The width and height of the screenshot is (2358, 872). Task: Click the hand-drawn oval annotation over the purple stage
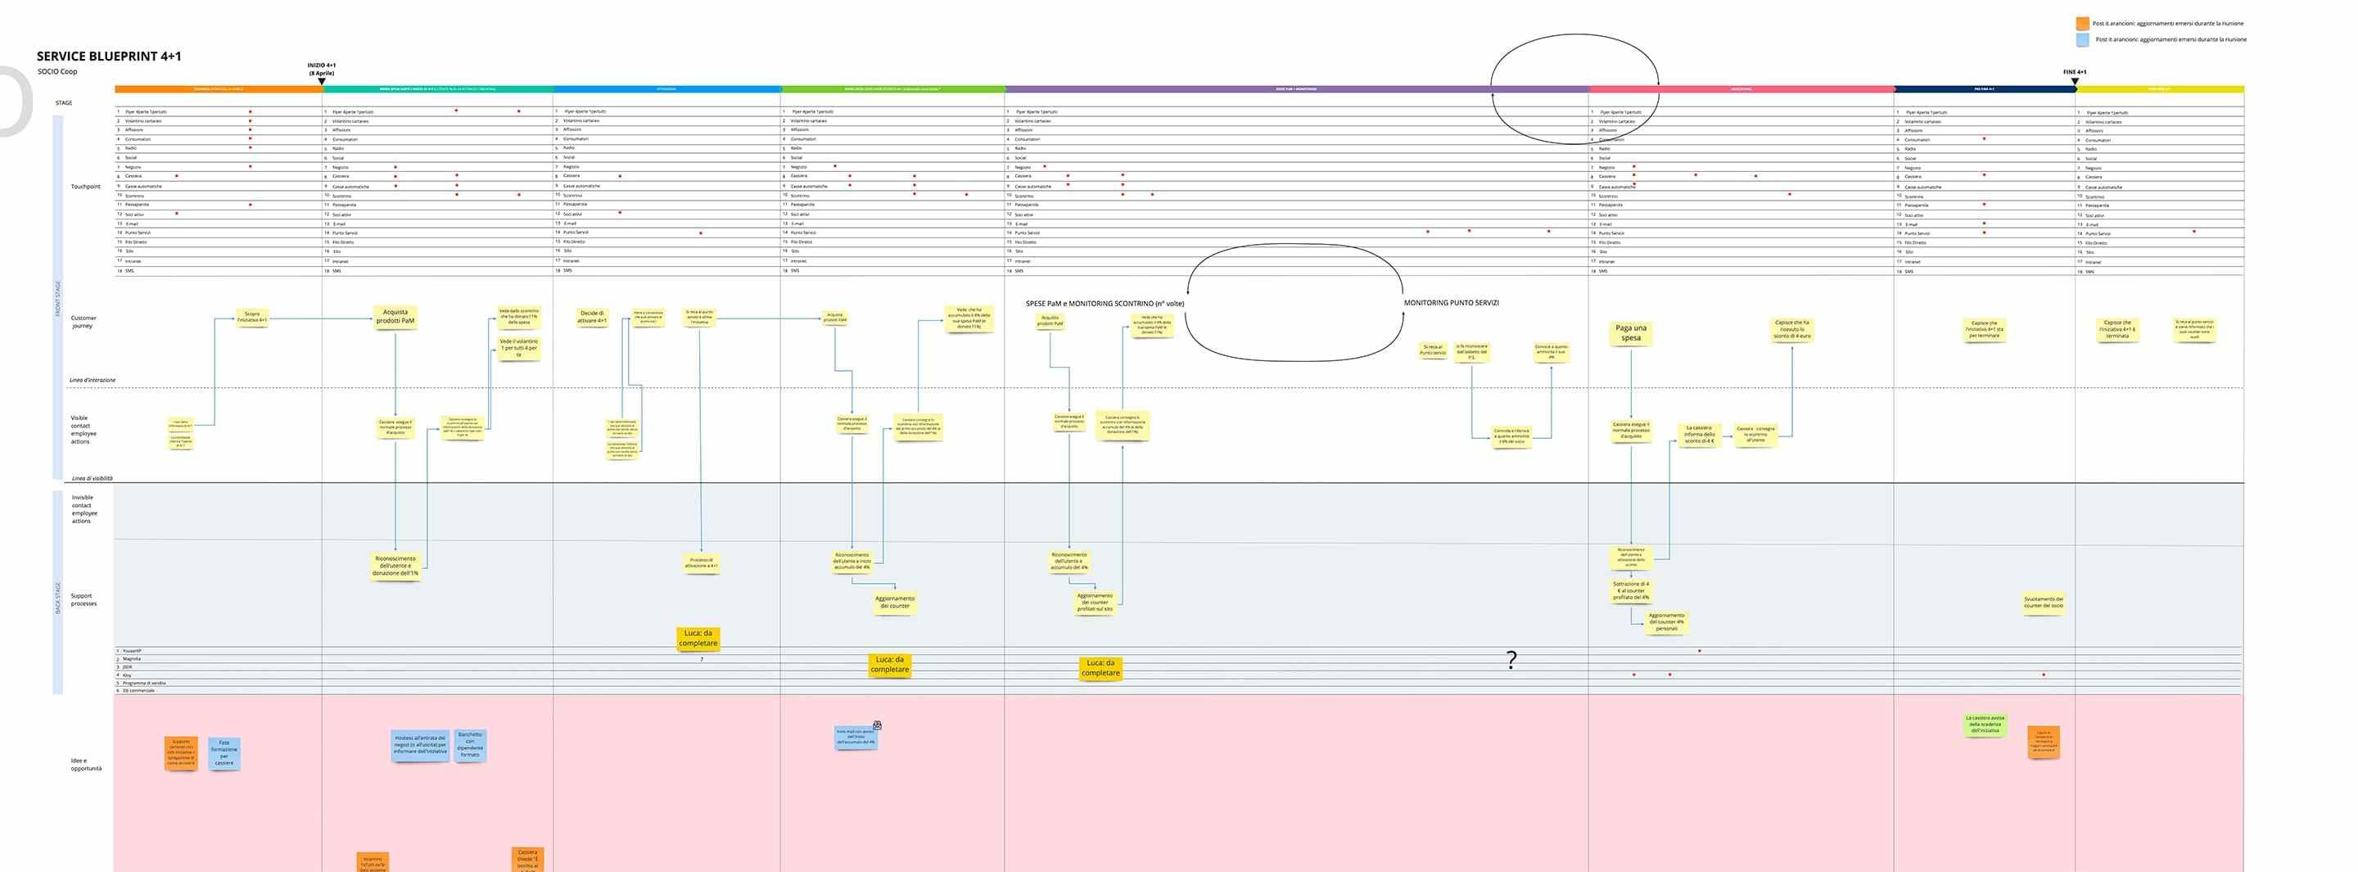pyautogui.click(x=1574, y=87)
